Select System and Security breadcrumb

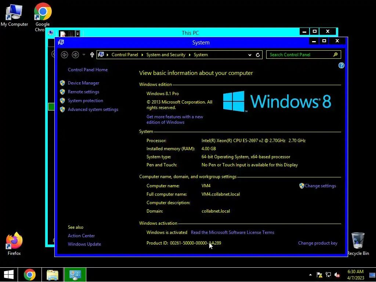pyautogui.click(x=166, y=55)
